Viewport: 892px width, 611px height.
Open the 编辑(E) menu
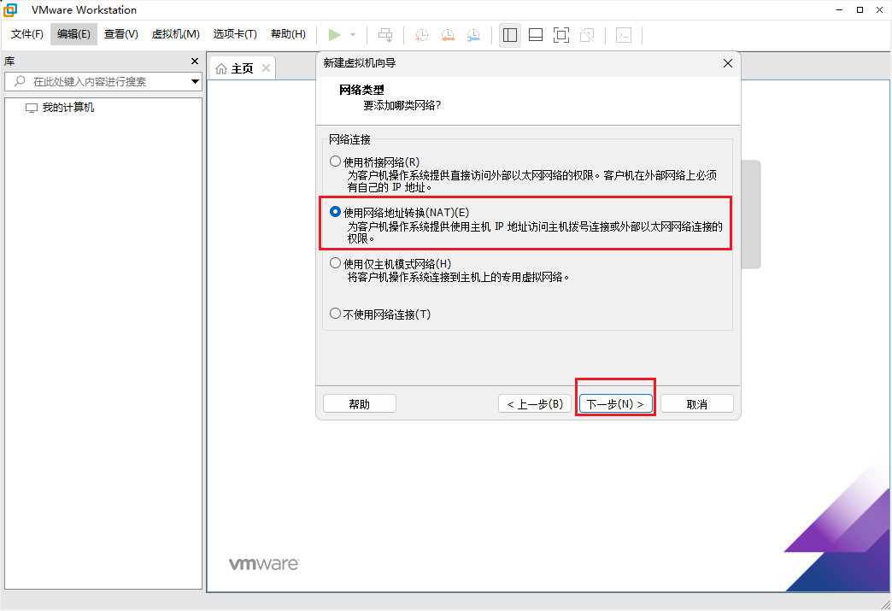[x=73, y=34]
